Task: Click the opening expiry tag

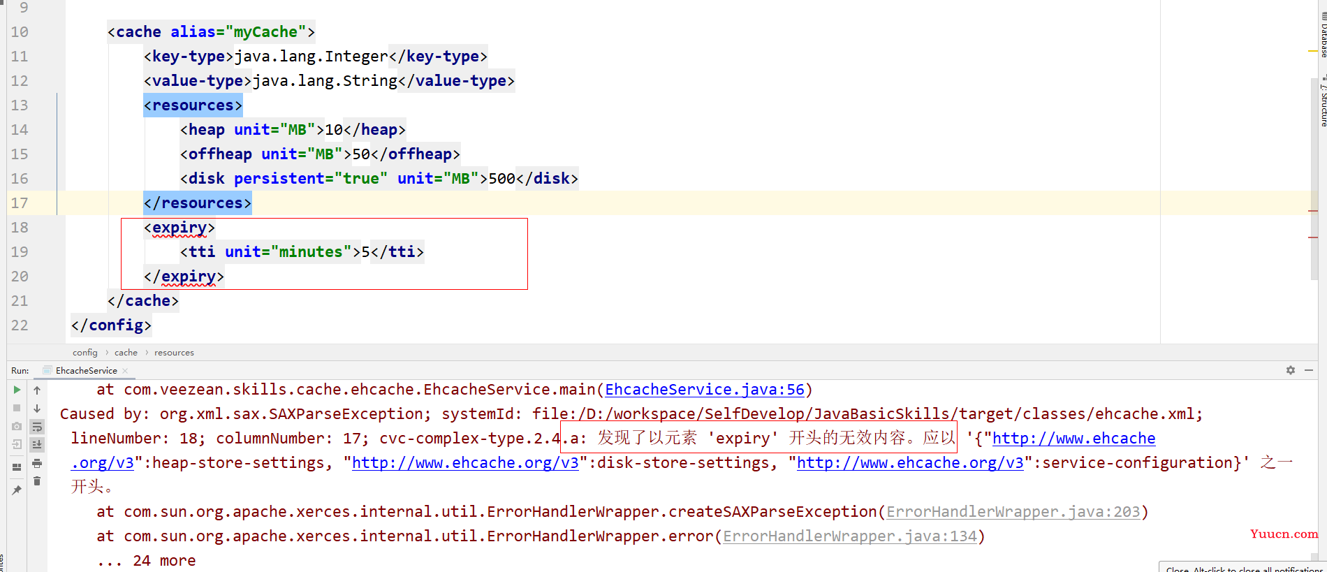Action: pos(179,228)
